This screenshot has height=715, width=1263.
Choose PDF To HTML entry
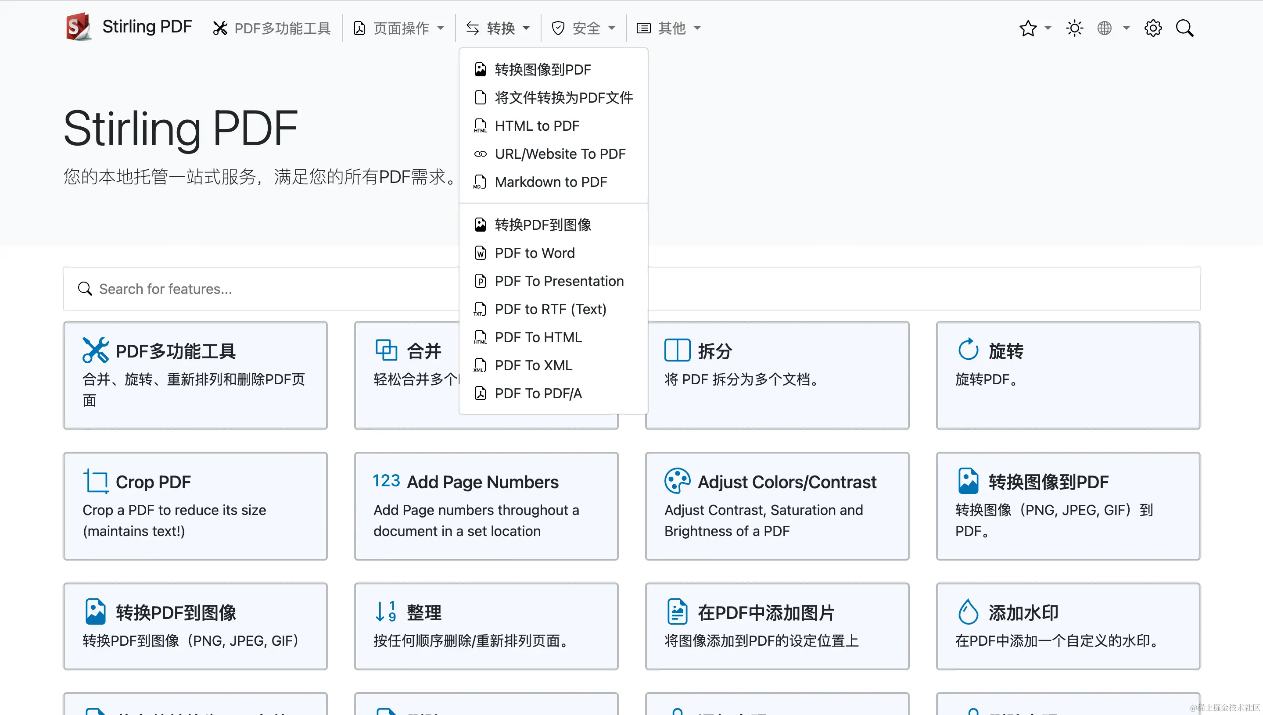(x=553, y=337)
